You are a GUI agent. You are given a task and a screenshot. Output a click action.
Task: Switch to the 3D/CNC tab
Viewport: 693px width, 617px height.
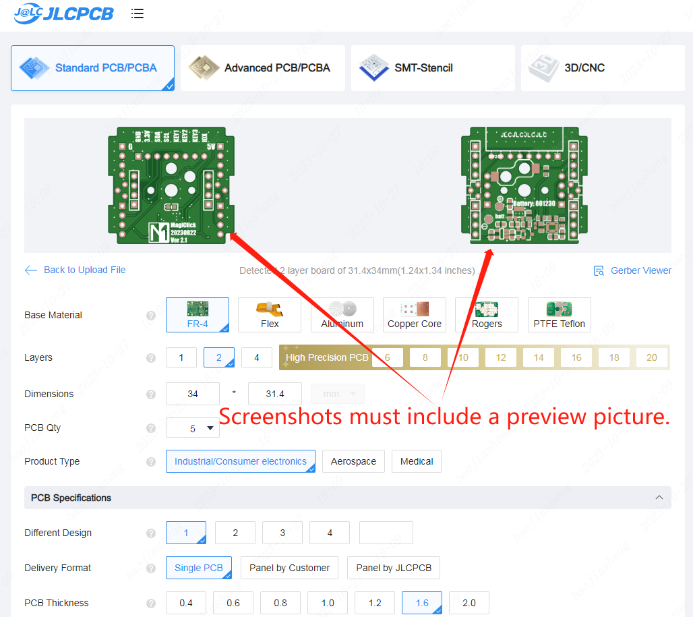[602, 67]
